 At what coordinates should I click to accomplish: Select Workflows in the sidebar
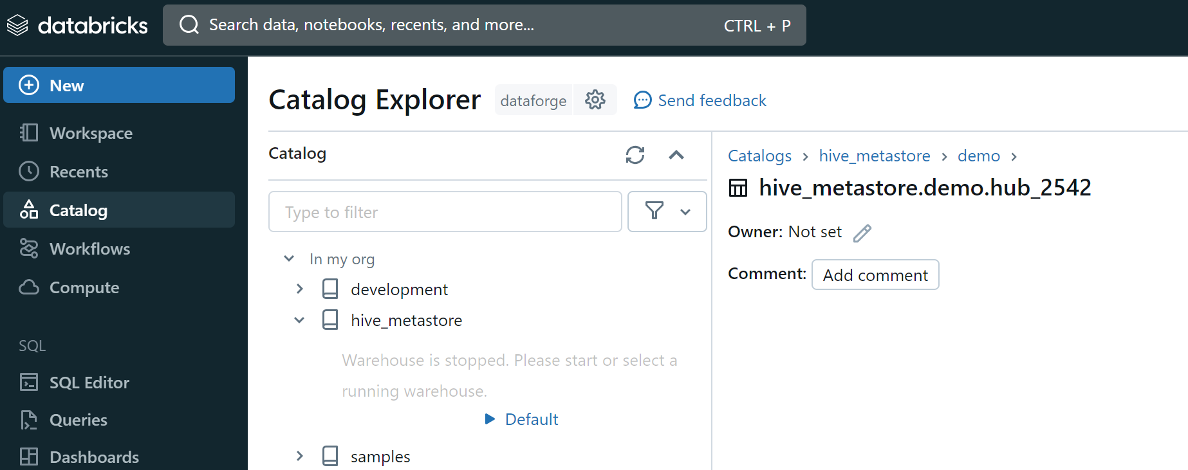pos(119,248)
